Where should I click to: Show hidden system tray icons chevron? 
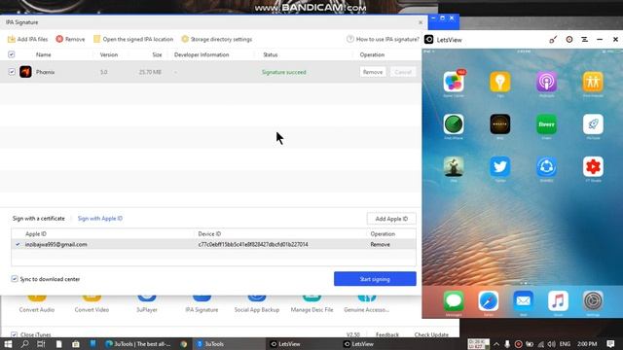[496, 344]
